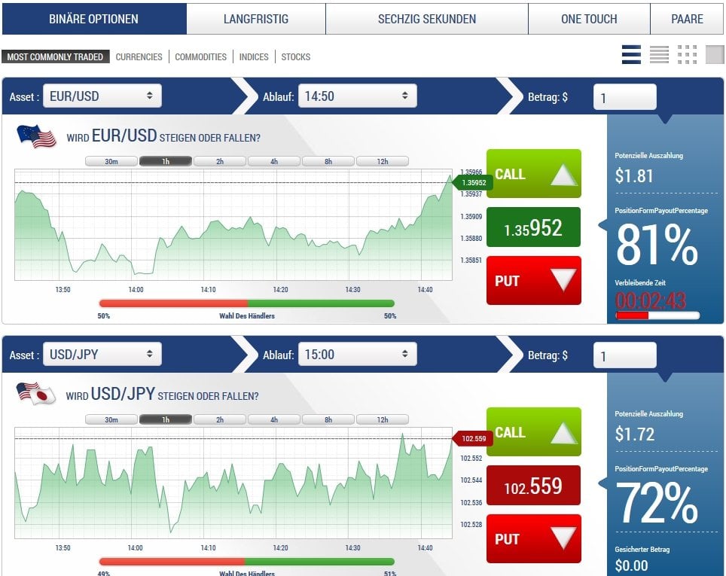Open Sechzig Sekunden tab
Screen dimensions: 726x576
point(427,19)
